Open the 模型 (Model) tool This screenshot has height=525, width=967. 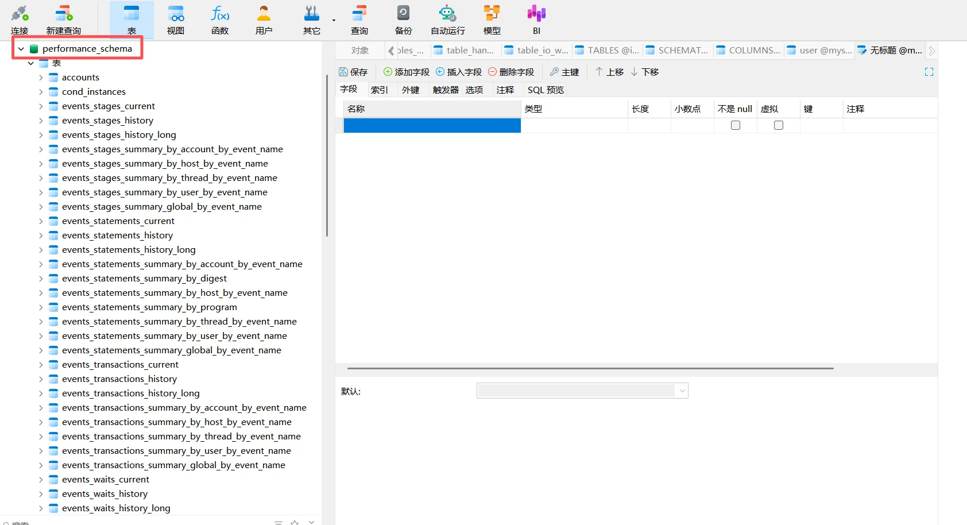click(x=492, y=20)
